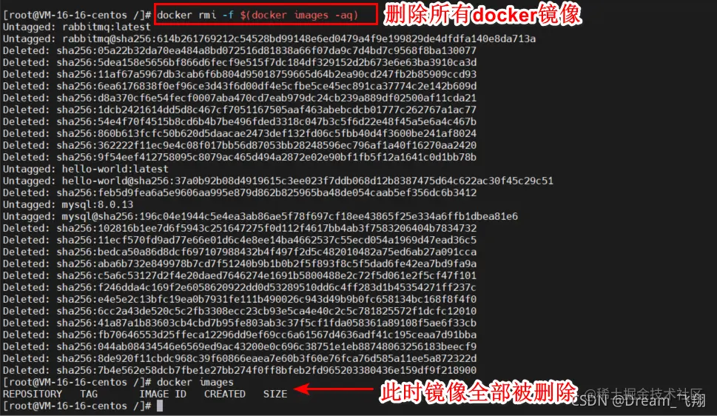The height and width of the screenshot is (416, 717).
Task: Click the red annotation '删除所有docker镜像'
Action: (x=482, y=14)
